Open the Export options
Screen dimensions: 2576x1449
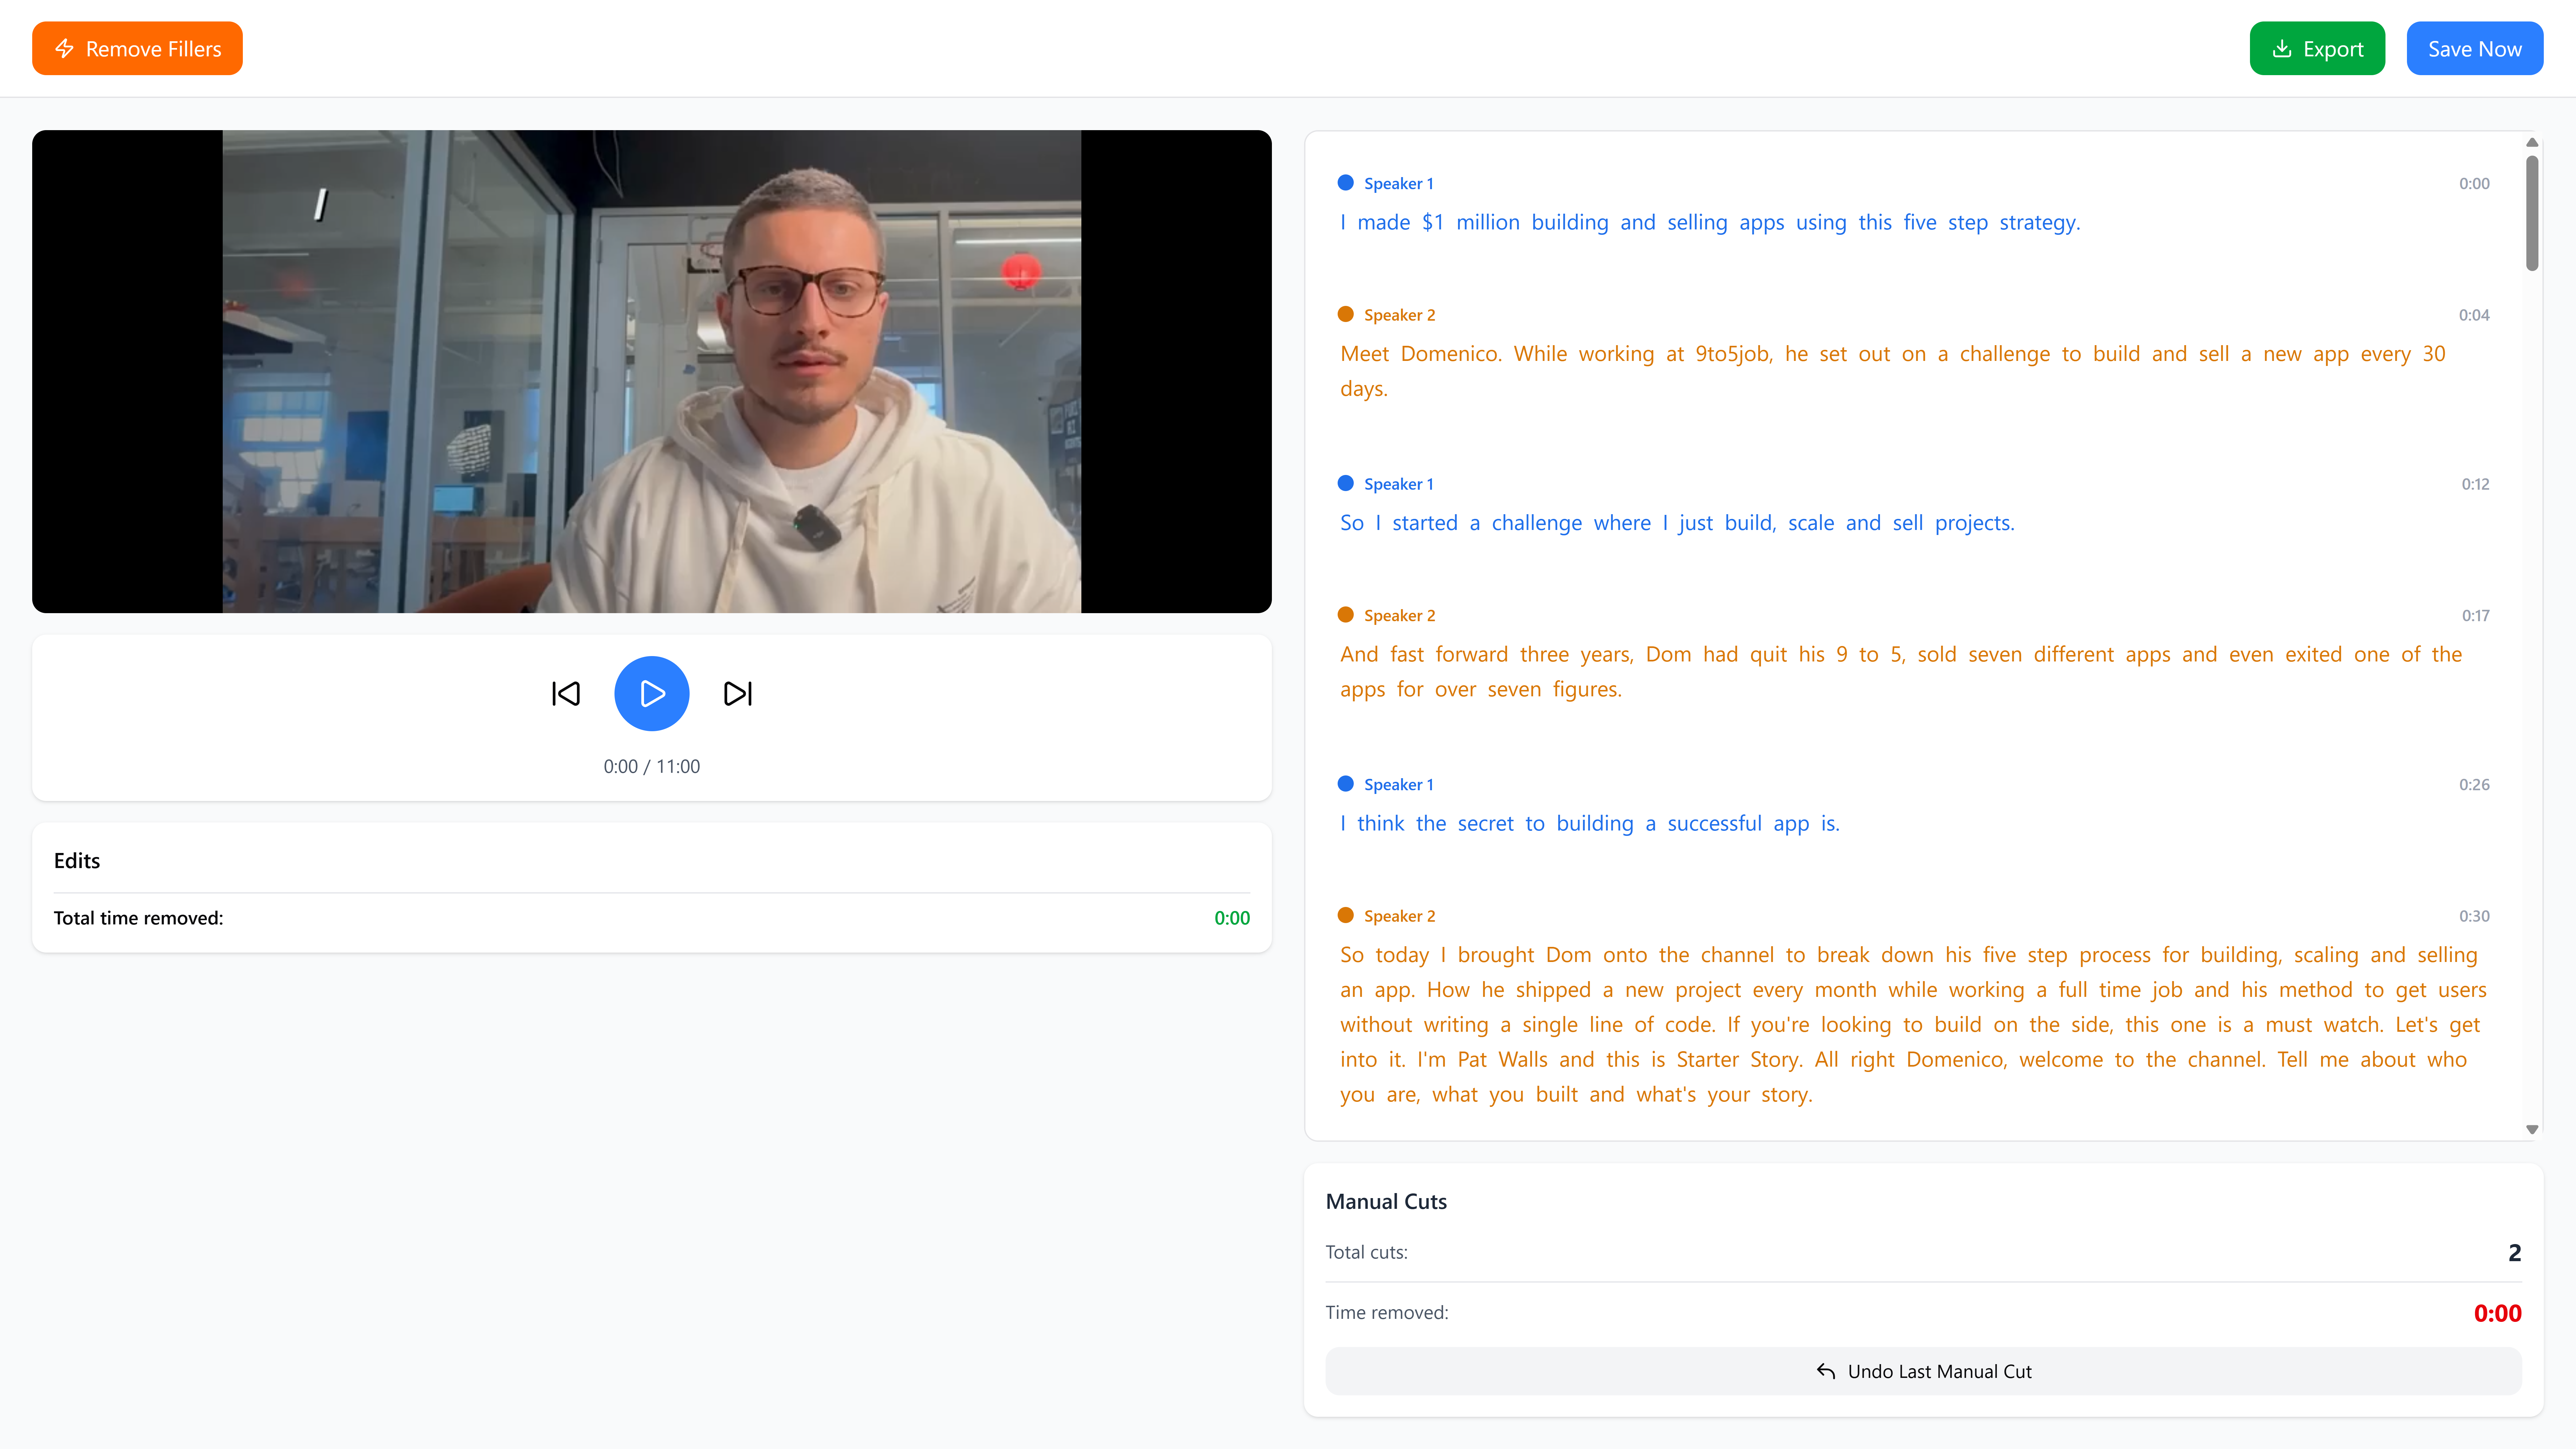tap(2317, 48)
